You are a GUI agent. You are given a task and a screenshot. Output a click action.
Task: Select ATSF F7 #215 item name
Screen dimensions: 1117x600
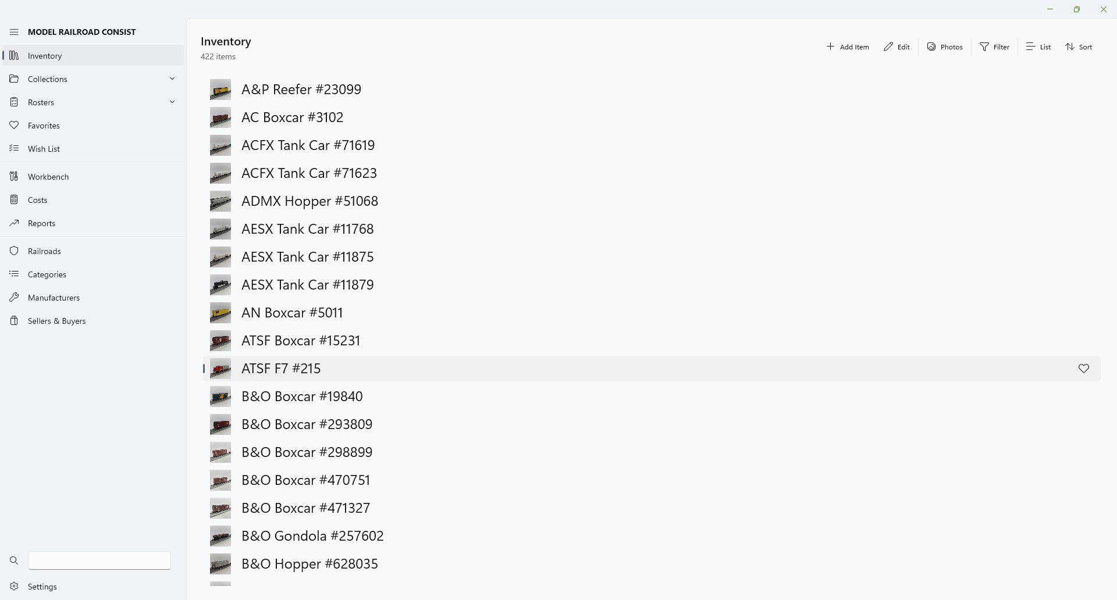tap(281, 369)
